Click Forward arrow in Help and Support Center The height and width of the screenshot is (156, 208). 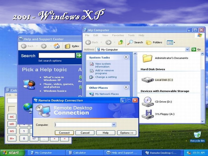[x=43, y=46]
